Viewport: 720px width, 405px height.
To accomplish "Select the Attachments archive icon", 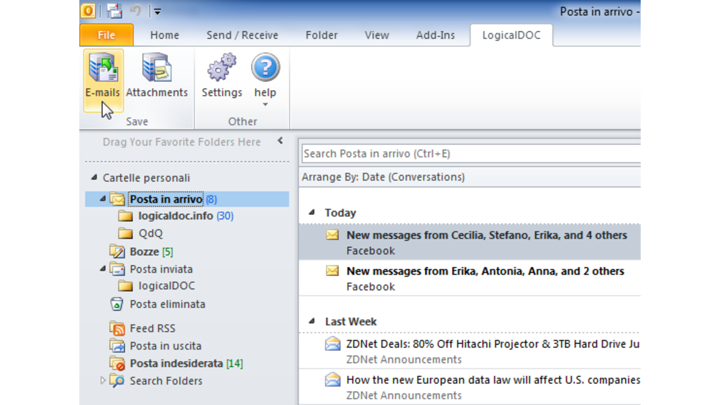I will (x=157, y=66).
